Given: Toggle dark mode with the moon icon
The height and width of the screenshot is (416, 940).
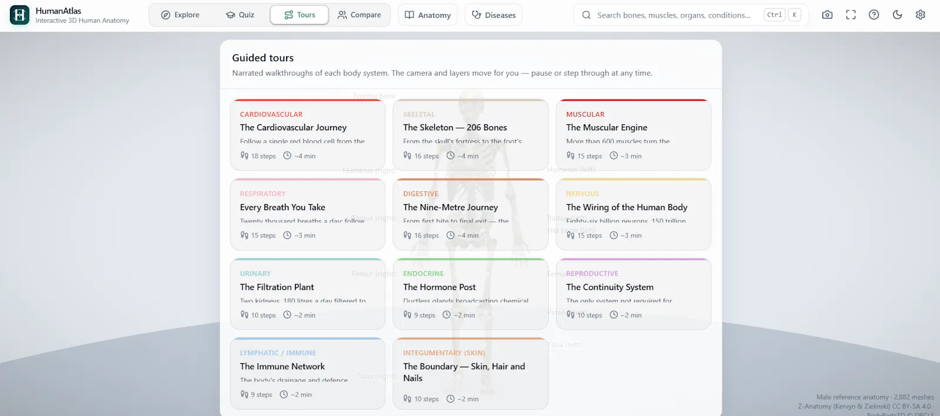Looking at the screenshot, I should [897, 15].
